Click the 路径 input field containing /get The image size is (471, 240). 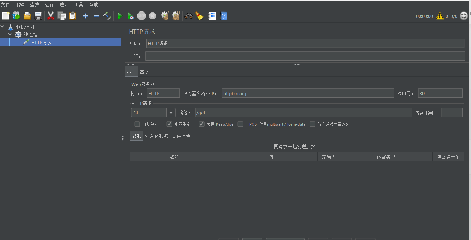[279, 113]
